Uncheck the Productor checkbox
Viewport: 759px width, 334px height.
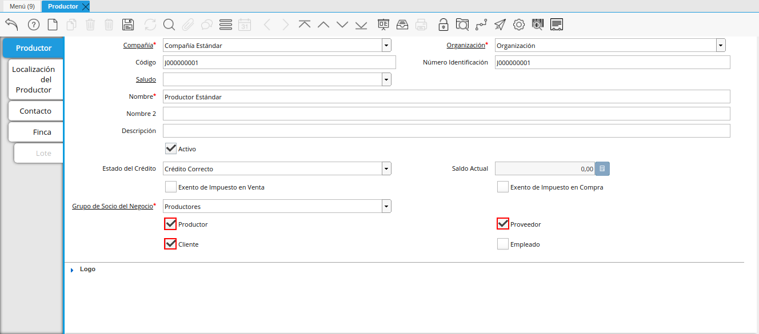tap(170, 224)
